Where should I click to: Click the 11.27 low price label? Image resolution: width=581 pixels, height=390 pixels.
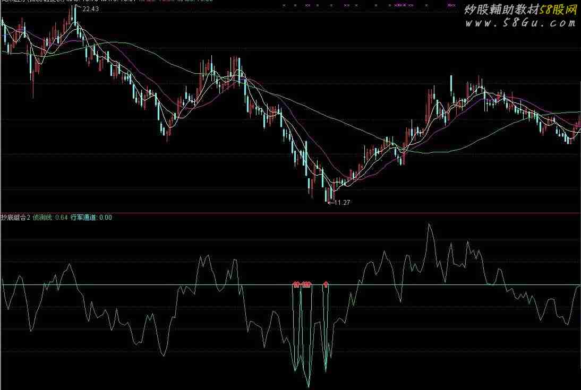point(342,202)
